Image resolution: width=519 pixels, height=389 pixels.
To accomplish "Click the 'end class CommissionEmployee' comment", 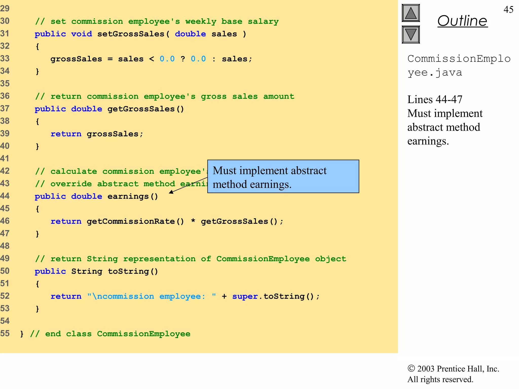I will [110, 334].
